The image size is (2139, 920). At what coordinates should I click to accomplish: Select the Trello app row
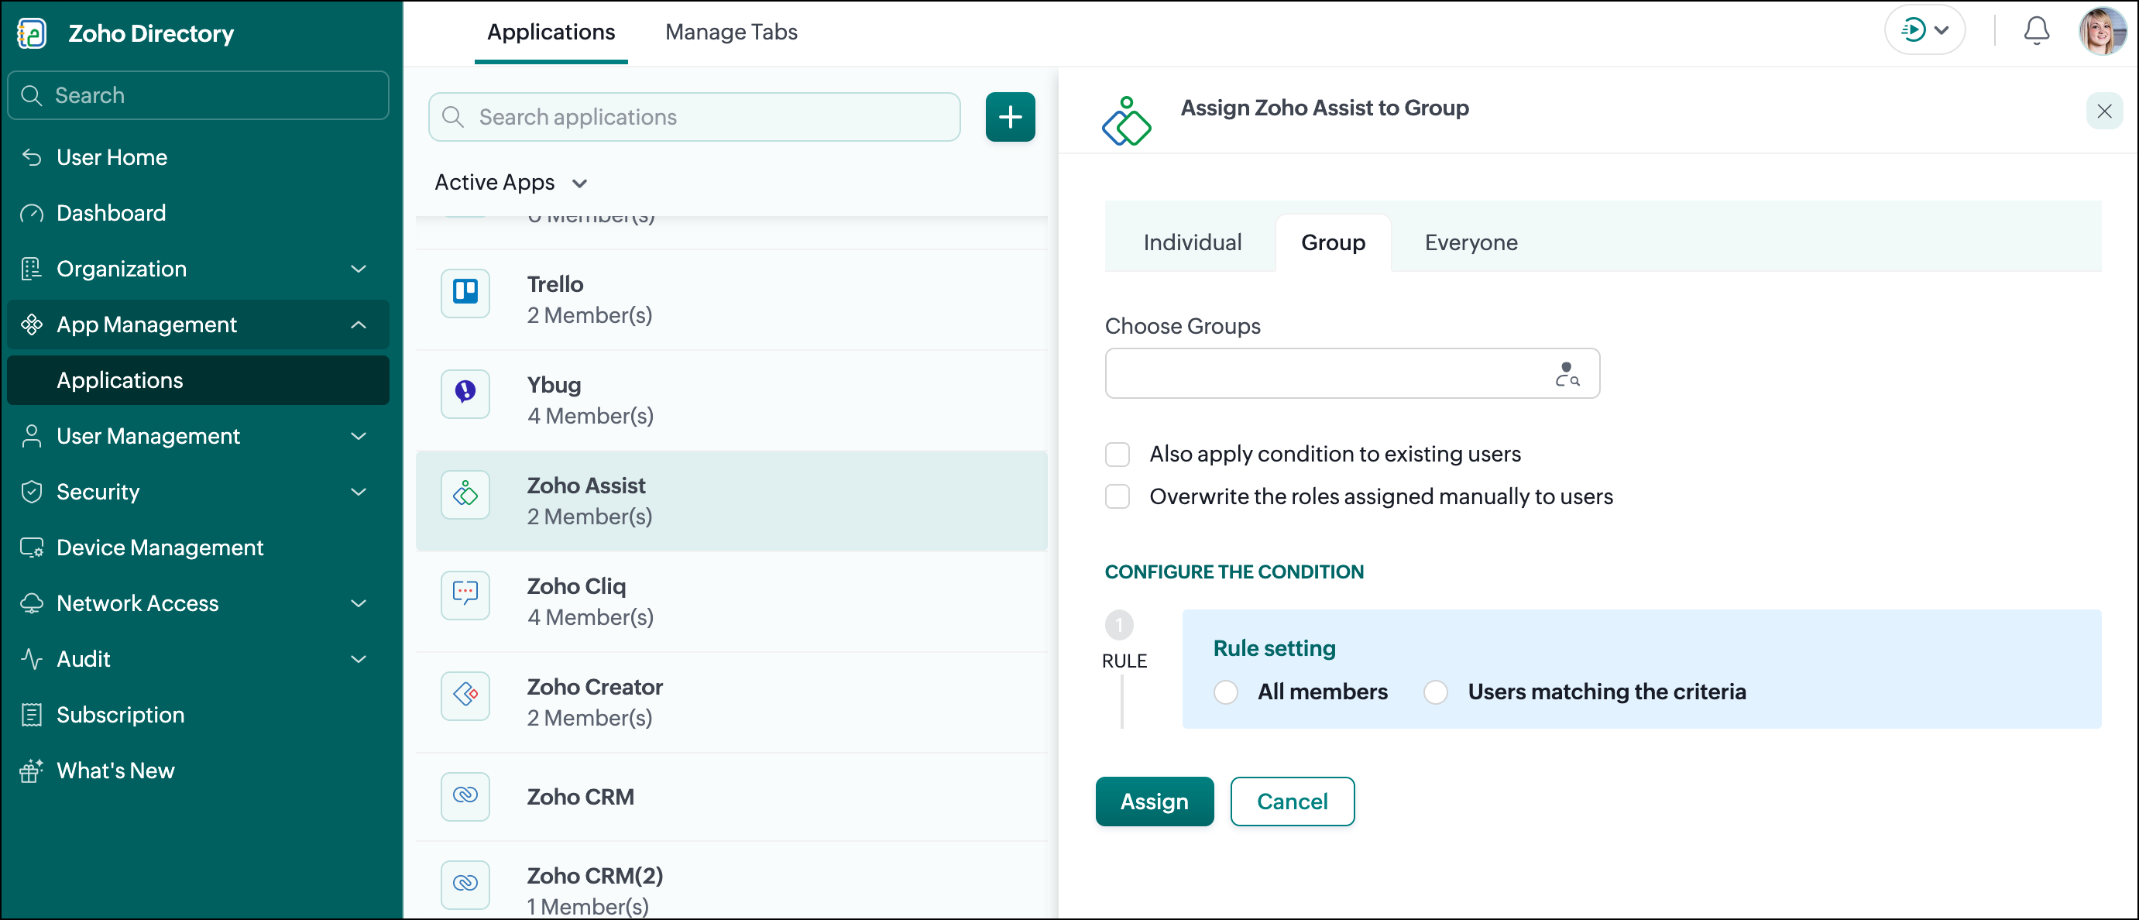point(731,300)
